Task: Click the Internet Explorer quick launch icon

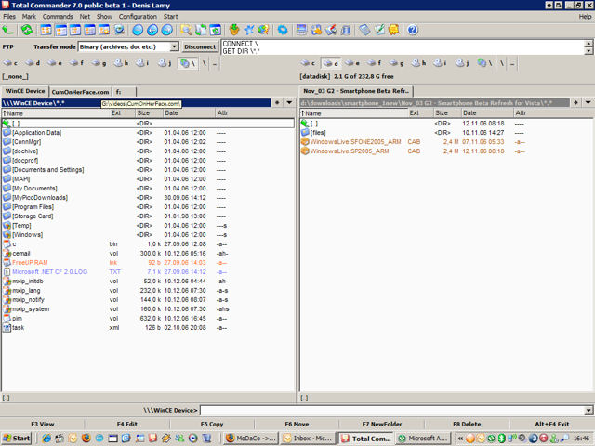Action: click(46, 438)
